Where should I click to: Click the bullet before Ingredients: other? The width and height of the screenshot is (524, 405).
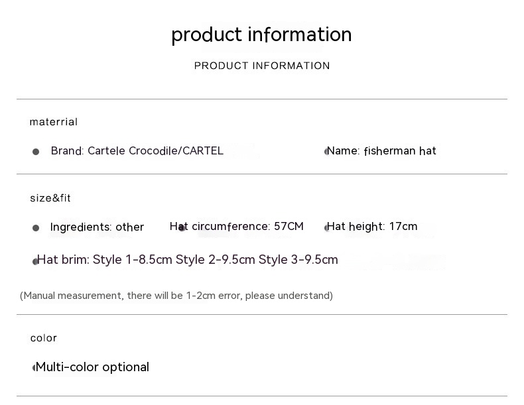(x=36, y=228)
